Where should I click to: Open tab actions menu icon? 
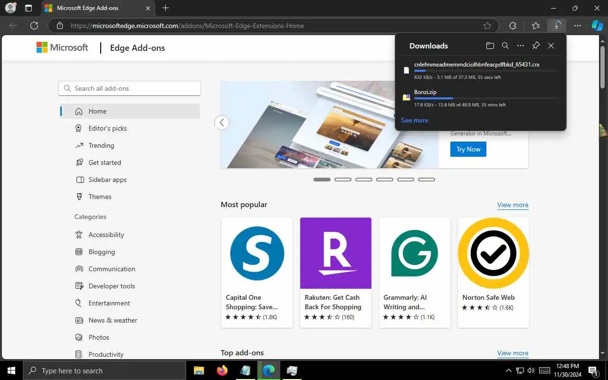pos(28,8)
